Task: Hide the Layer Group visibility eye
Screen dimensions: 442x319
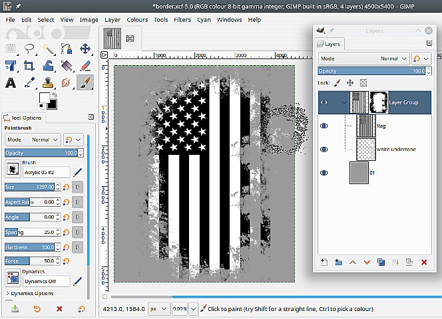Action: coord(324,103)
